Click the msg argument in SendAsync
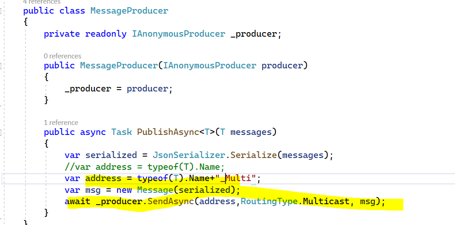This screenshot has width=455, height=225. 367,202
